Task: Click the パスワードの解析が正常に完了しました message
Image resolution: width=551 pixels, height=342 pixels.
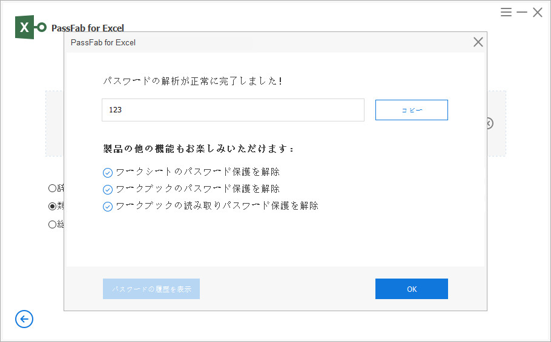Action: (x=192, y=81)
